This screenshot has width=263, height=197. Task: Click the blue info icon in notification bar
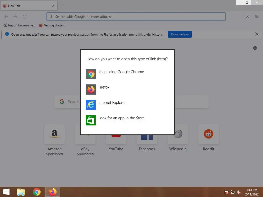[x=7, y=34]
